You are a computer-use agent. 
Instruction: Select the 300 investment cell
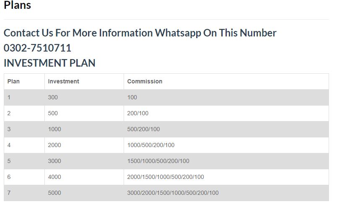[x=53, y=97]
